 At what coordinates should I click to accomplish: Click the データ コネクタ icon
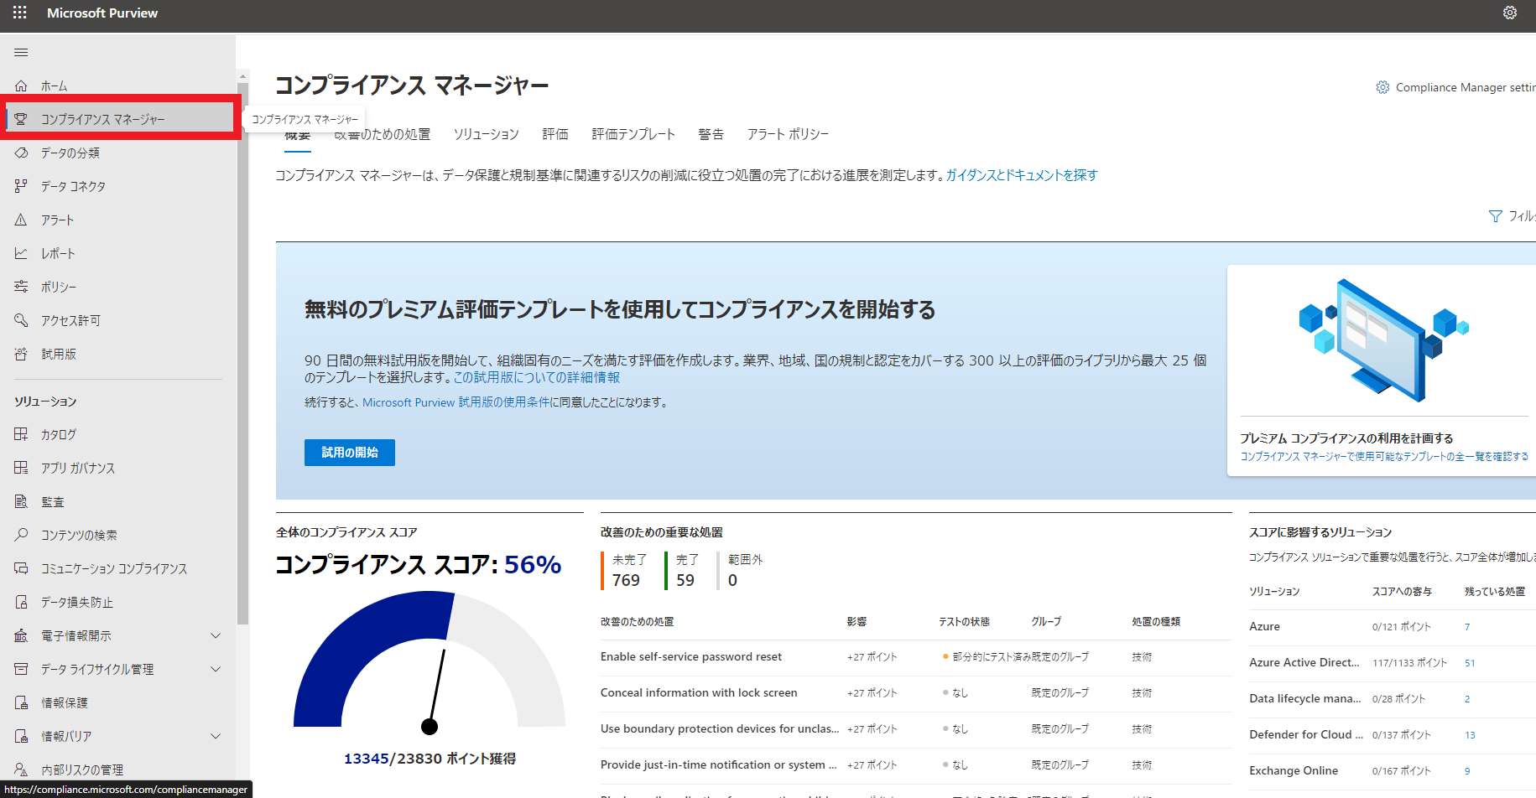click(21, 186)
